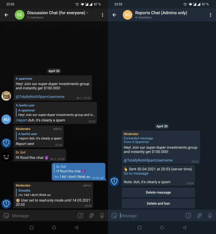Go back from Discussion Chat
The image size is (216, 234).
(x=6, y=15)
